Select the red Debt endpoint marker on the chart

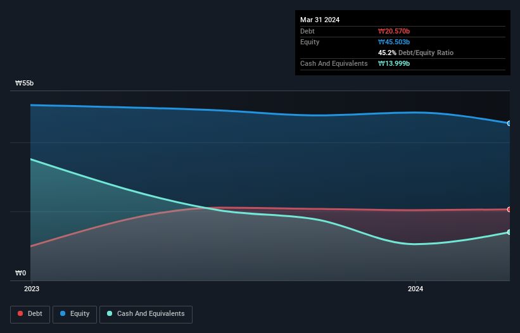pyautogui.click(x=509, y=210)
